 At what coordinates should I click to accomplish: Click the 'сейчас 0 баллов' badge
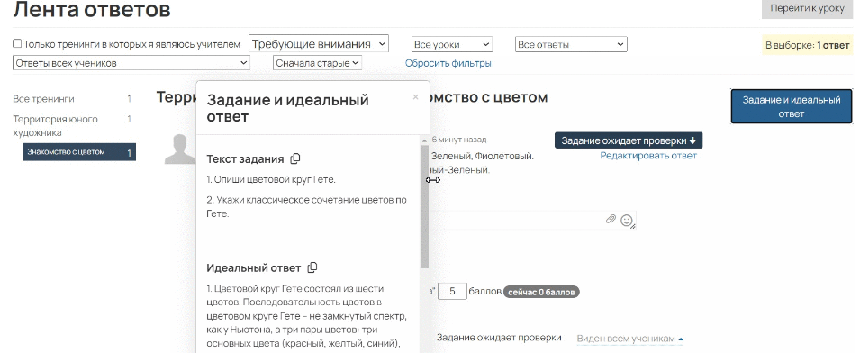541,292
